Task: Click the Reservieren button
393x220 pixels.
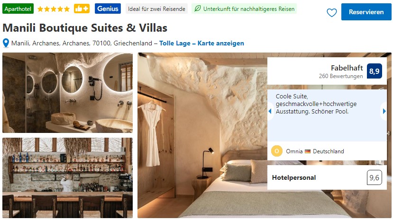Action: point(366,12)
